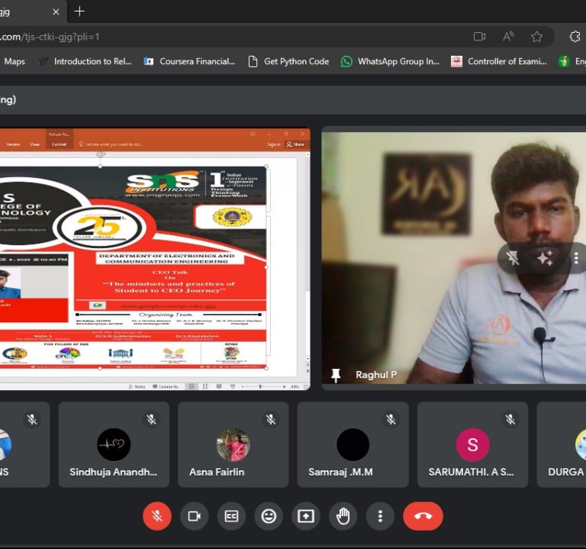
Task: Open the View tab in the shared PowerPoint
Action: (34, 144)
